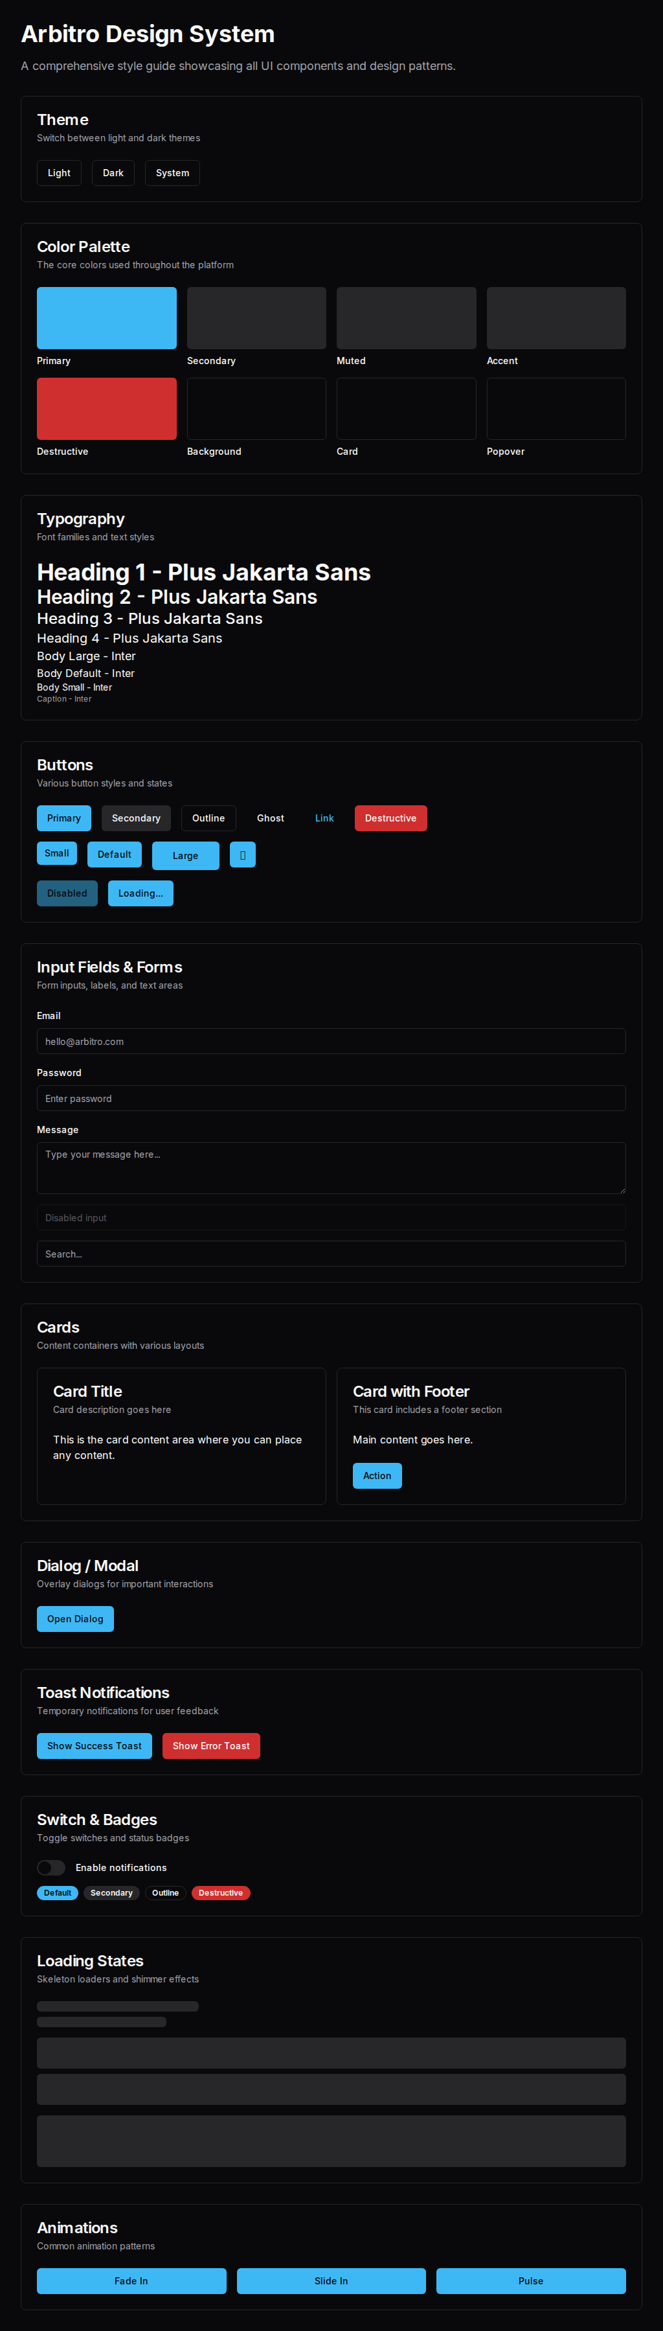Click the Outline button

tap(208, 818)
